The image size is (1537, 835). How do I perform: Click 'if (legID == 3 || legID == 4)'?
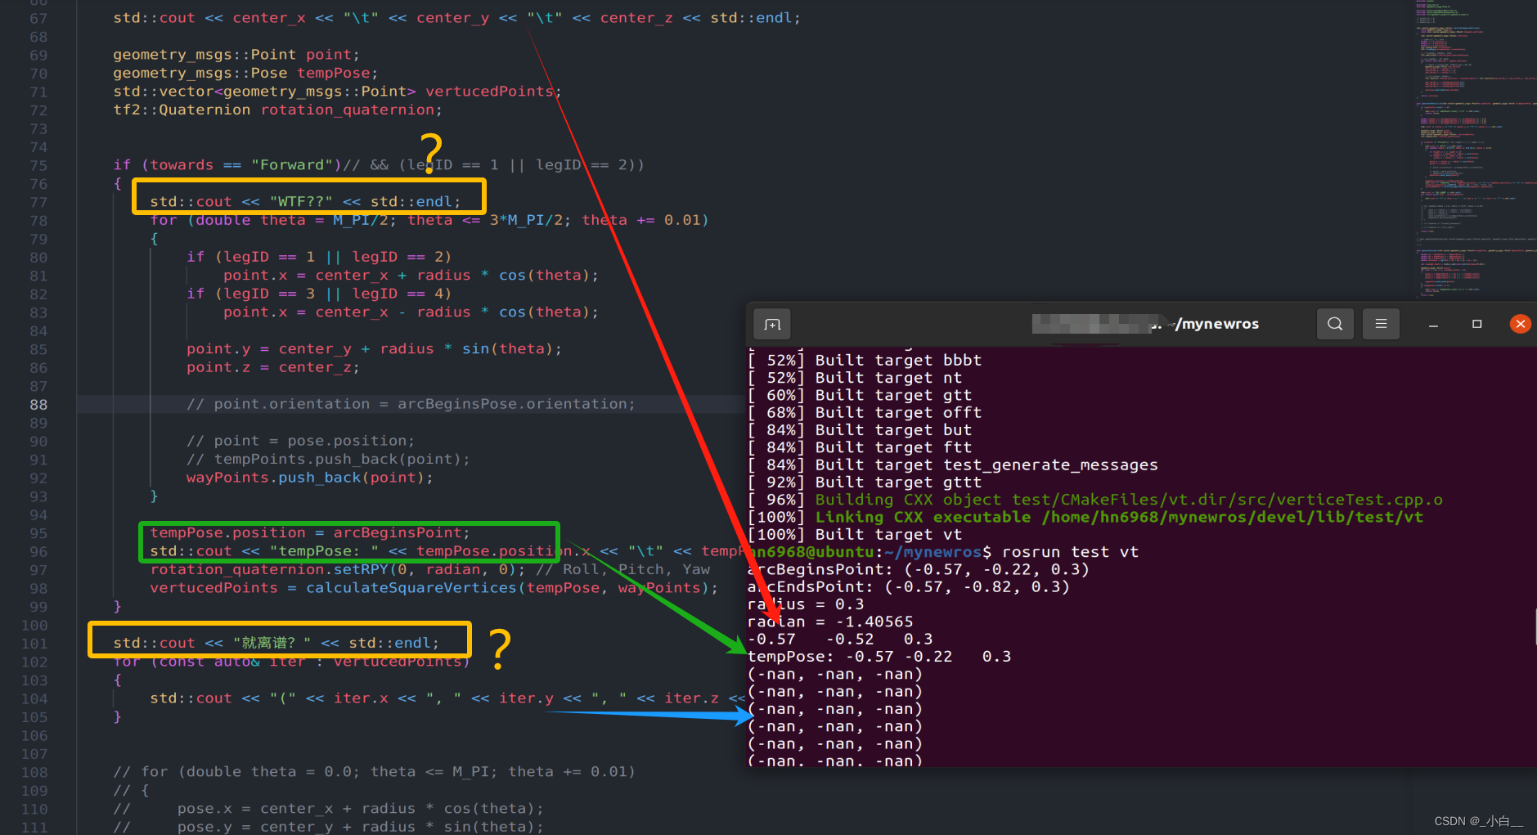(x=319, y=294)
